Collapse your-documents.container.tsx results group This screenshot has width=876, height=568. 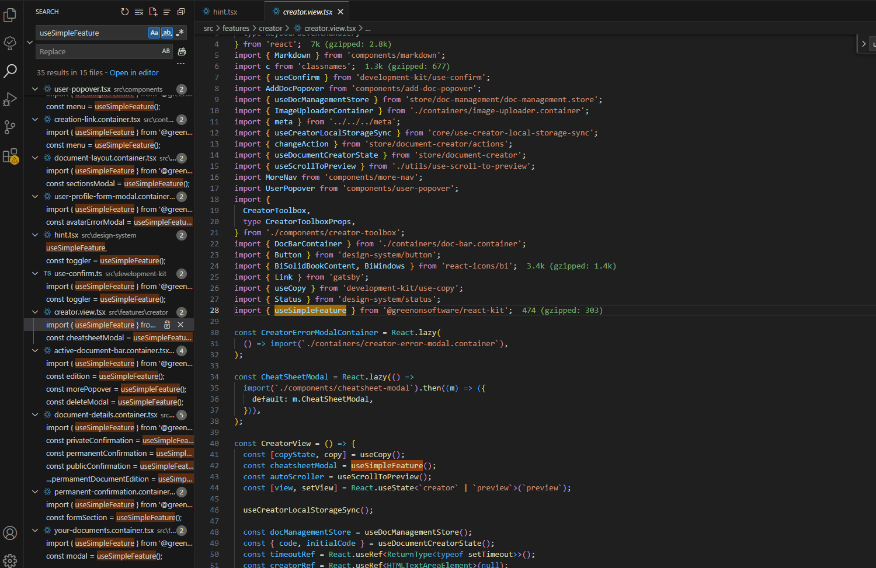(35, 530)
